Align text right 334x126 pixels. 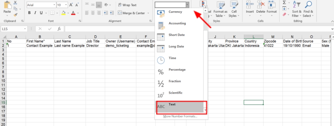[x=99, y=13]
